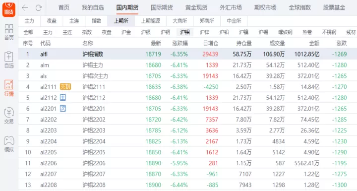
Task: Sort by the 金额 column header
Action: (314, 43)
